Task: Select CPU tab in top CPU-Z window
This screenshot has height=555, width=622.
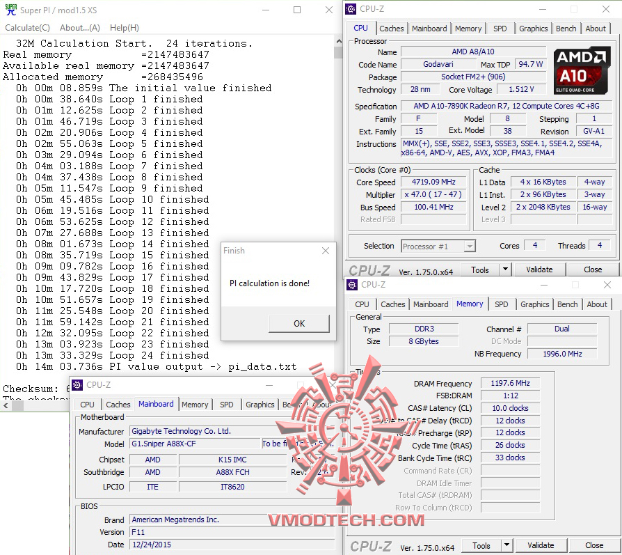Action: (x=360, y=28)
